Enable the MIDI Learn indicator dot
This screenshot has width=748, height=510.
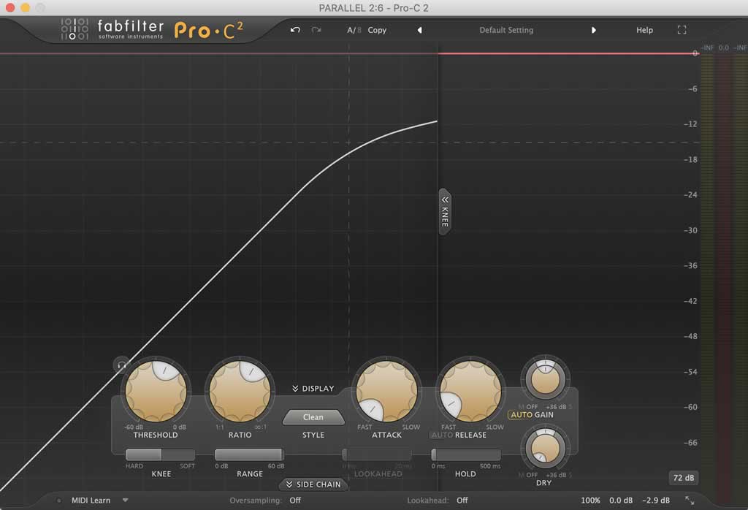coord(59,501)
